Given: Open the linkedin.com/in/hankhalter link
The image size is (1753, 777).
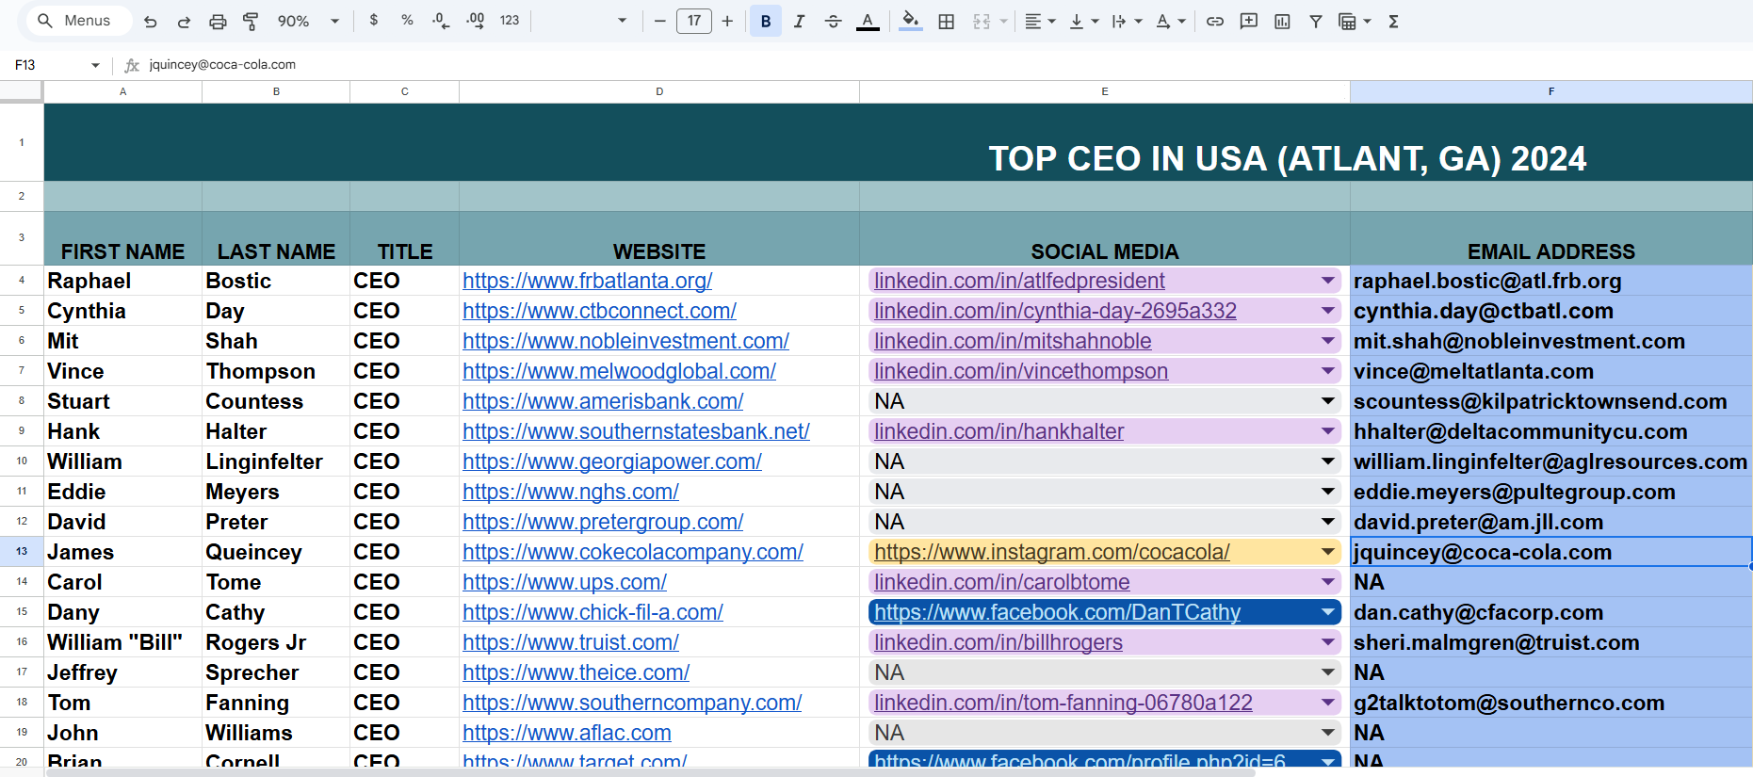Looking at the screenshot, I should point(998,431).
